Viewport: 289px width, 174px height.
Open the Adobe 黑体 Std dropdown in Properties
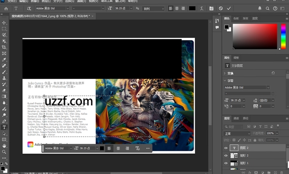tap(247, 87)
